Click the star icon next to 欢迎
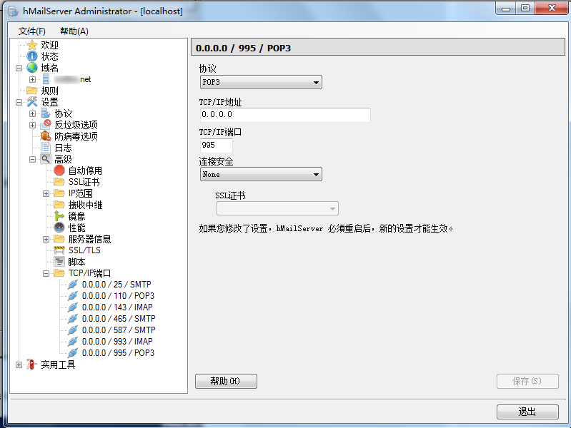571x428 pixels. (31, 45)
